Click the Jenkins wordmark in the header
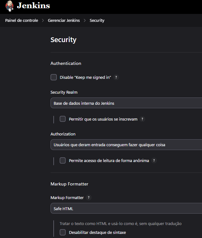Image resolution: width=202 pixels, height=238 pixels. pos(33,6)
